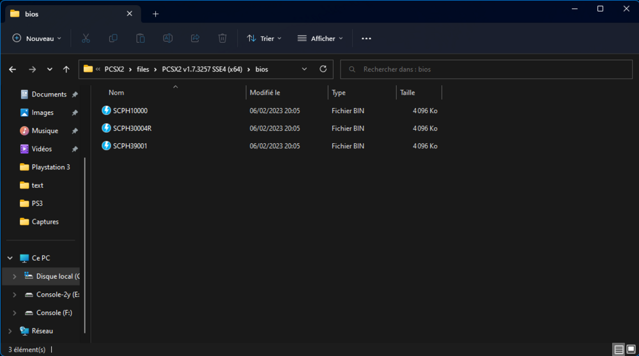Open recent locations dropdown chevron
The image size is (639, 356).
[x=49, y=69]
